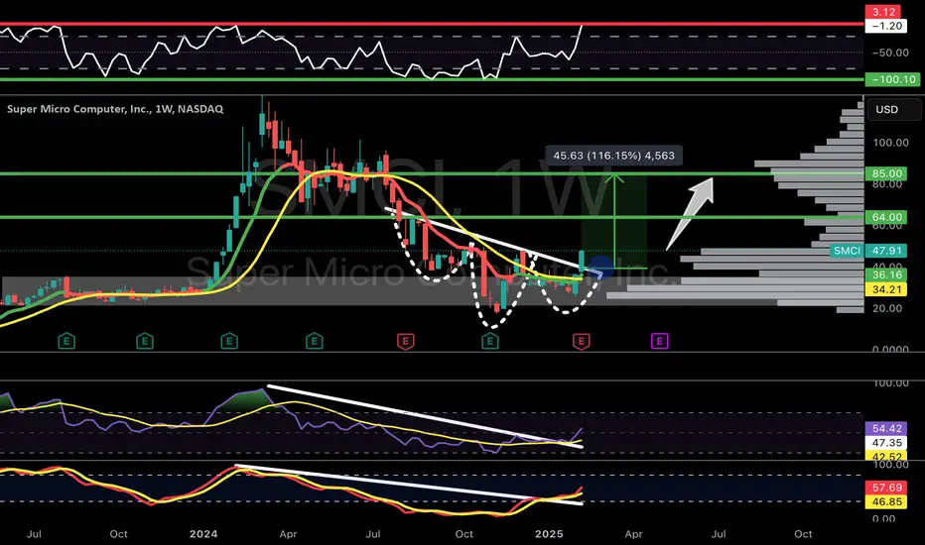
Task: Click the yellow 46.85 stochastic value label
Action: point(886,502)
